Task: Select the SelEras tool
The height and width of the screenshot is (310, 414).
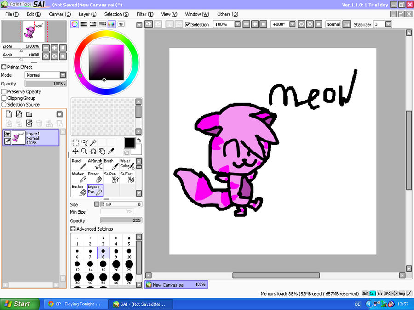Action: pos(127,177)
